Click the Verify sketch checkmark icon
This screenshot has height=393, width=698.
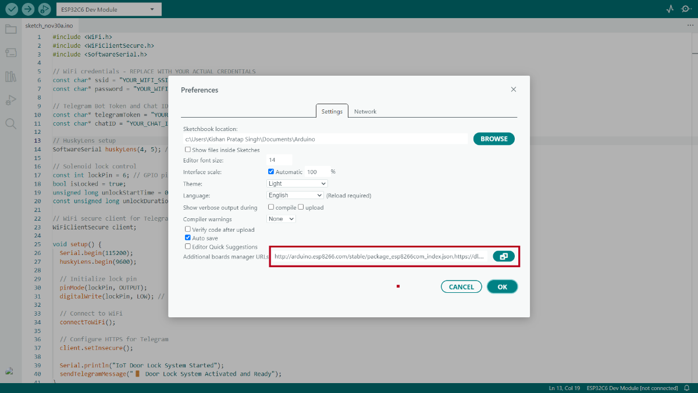tap(12, 9)
